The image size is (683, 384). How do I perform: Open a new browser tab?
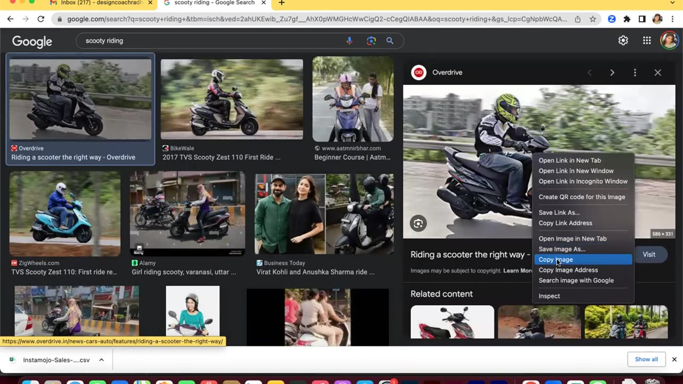pos(282,3)
